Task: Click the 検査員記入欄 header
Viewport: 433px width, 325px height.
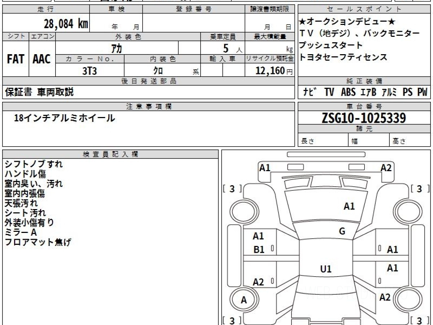Action: coord(110,154)
